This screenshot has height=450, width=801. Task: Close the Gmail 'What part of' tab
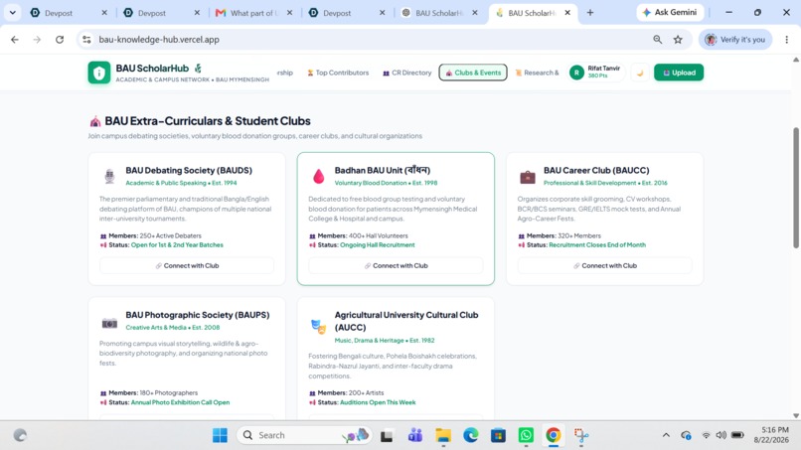[289, 13]
